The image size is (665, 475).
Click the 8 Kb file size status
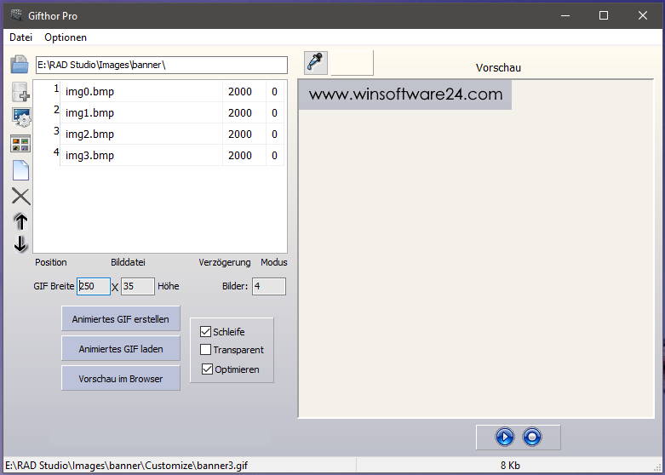click(x=510, y=466)
